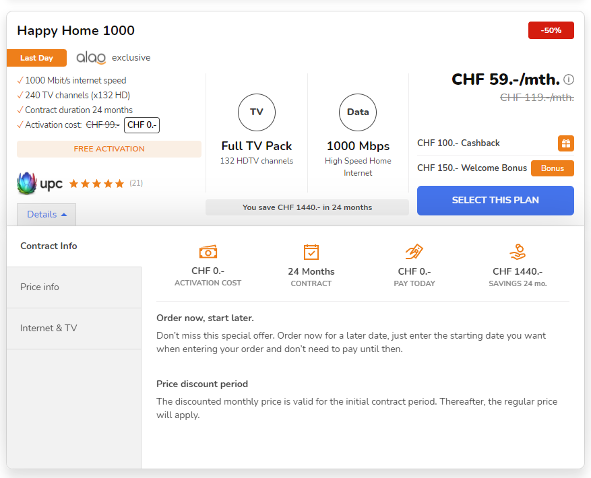
Task: Click the activation cost money icon
Action: tap(208, 252)
